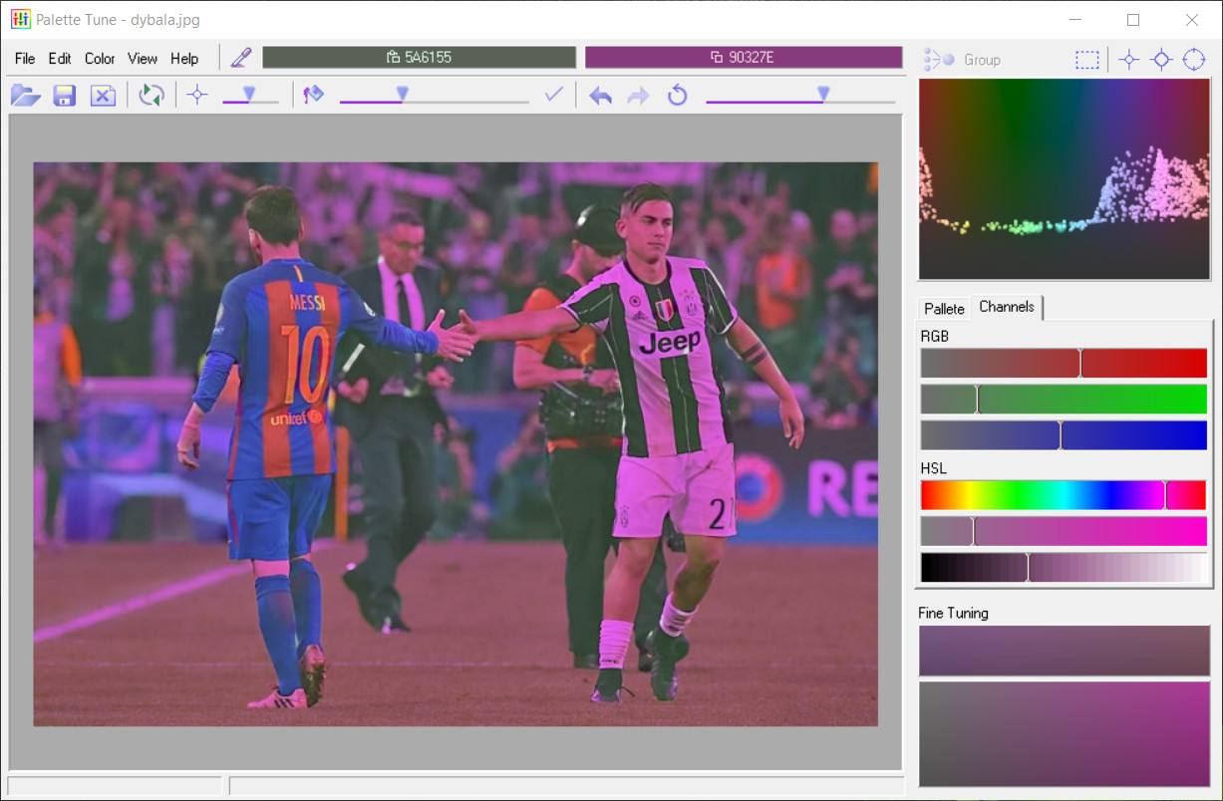Open the Color menu
The image size is (1223, 801).
point(100,59)
